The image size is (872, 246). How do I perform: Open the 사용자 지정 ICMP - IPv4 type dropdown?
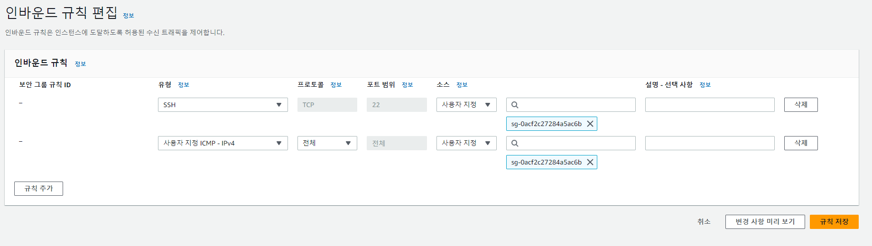[x=223, y=143]
